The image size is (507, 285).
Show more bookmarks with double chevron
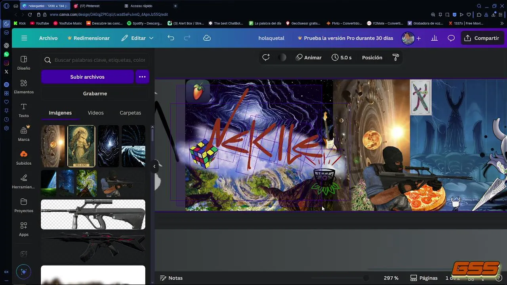(501, 23)
